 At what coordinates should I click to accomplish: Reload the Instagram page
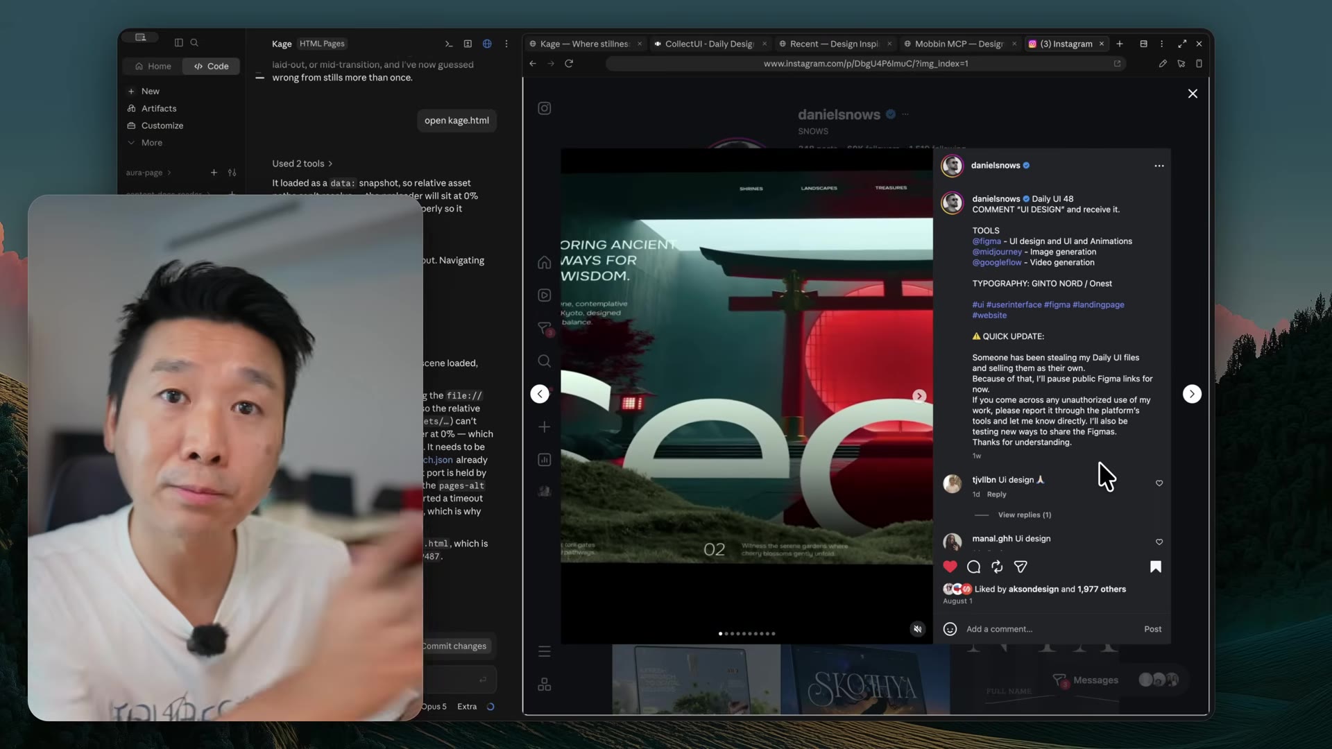(569, 63)
